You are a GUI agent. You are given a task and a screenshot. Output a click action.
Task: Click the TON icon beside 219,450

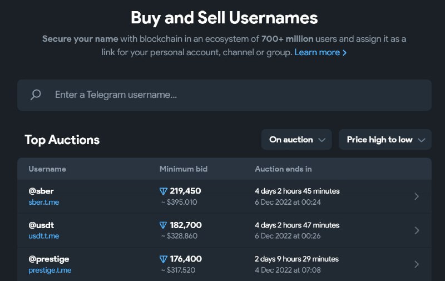163,191
